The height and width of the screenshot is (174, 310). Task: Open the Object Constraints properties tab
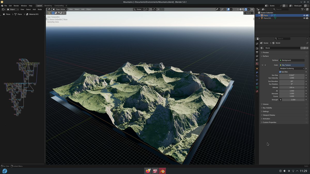tap(257, 84)
